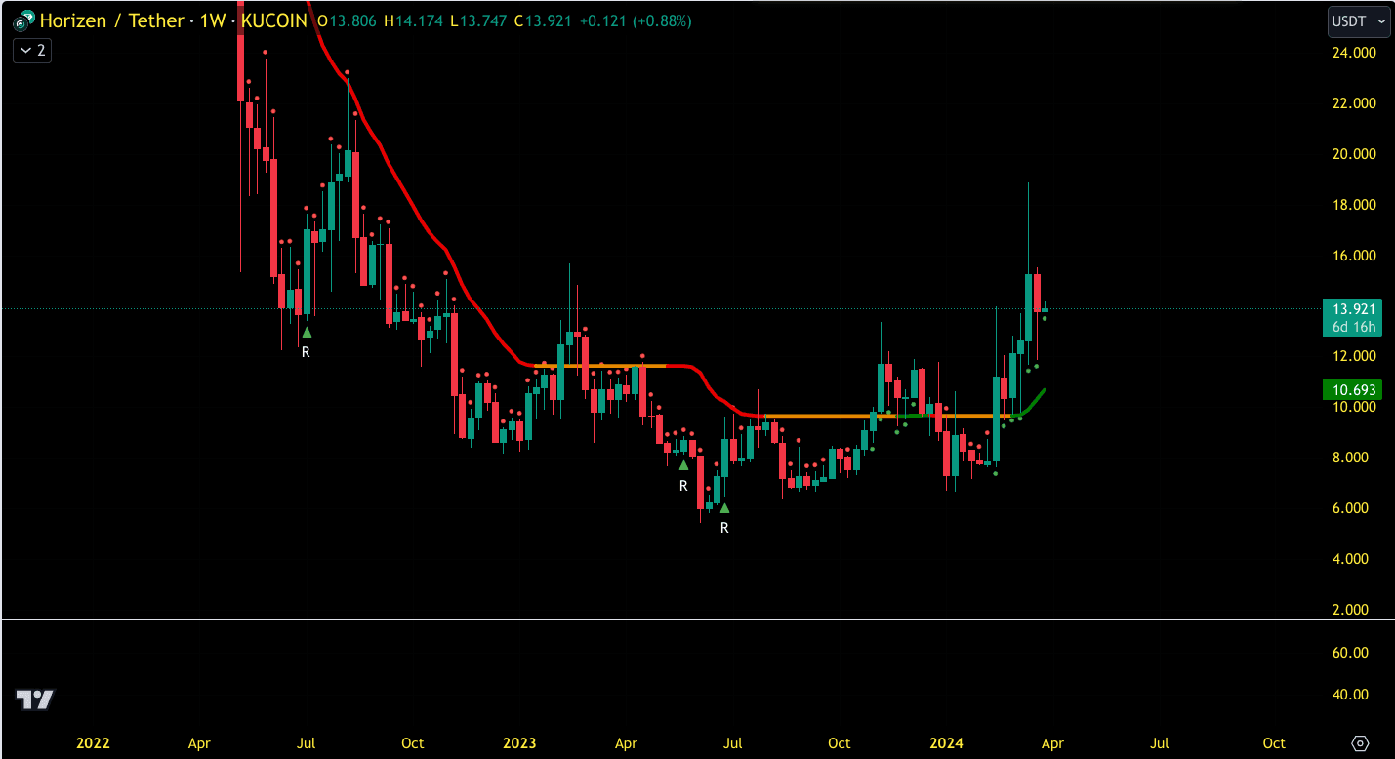
Task: Select the orange horizontal line near 11.6
Action: [600, 366]
